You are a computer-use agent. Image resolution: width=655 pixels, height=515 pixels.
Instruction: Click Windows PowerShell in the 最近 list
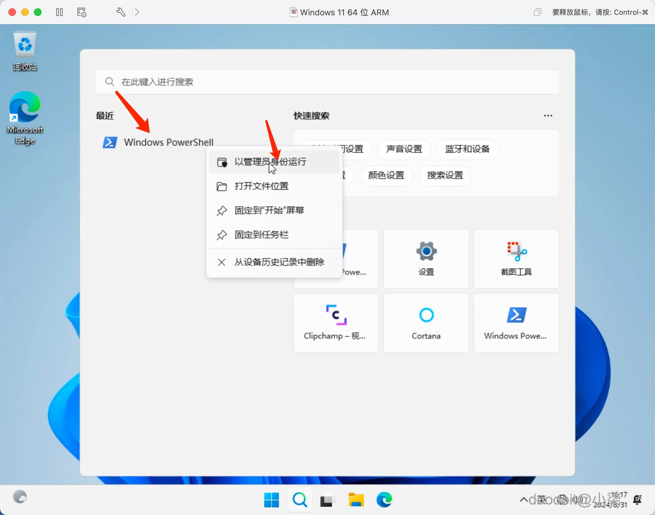coord(169,142)
